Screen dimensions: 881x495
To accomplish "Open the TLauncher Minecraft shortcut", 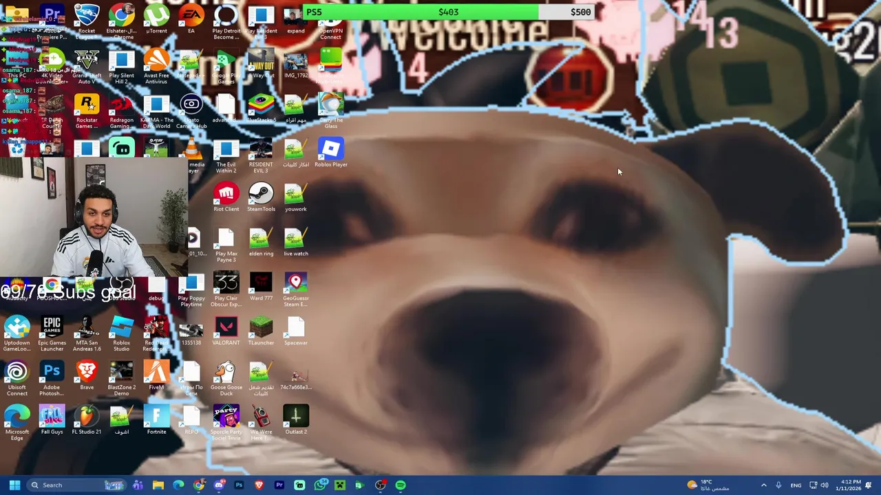I will point(261,332).
